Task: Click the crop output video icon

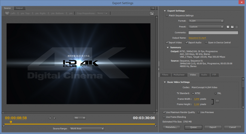Action: pyautogui.click(x=7, y=13)
